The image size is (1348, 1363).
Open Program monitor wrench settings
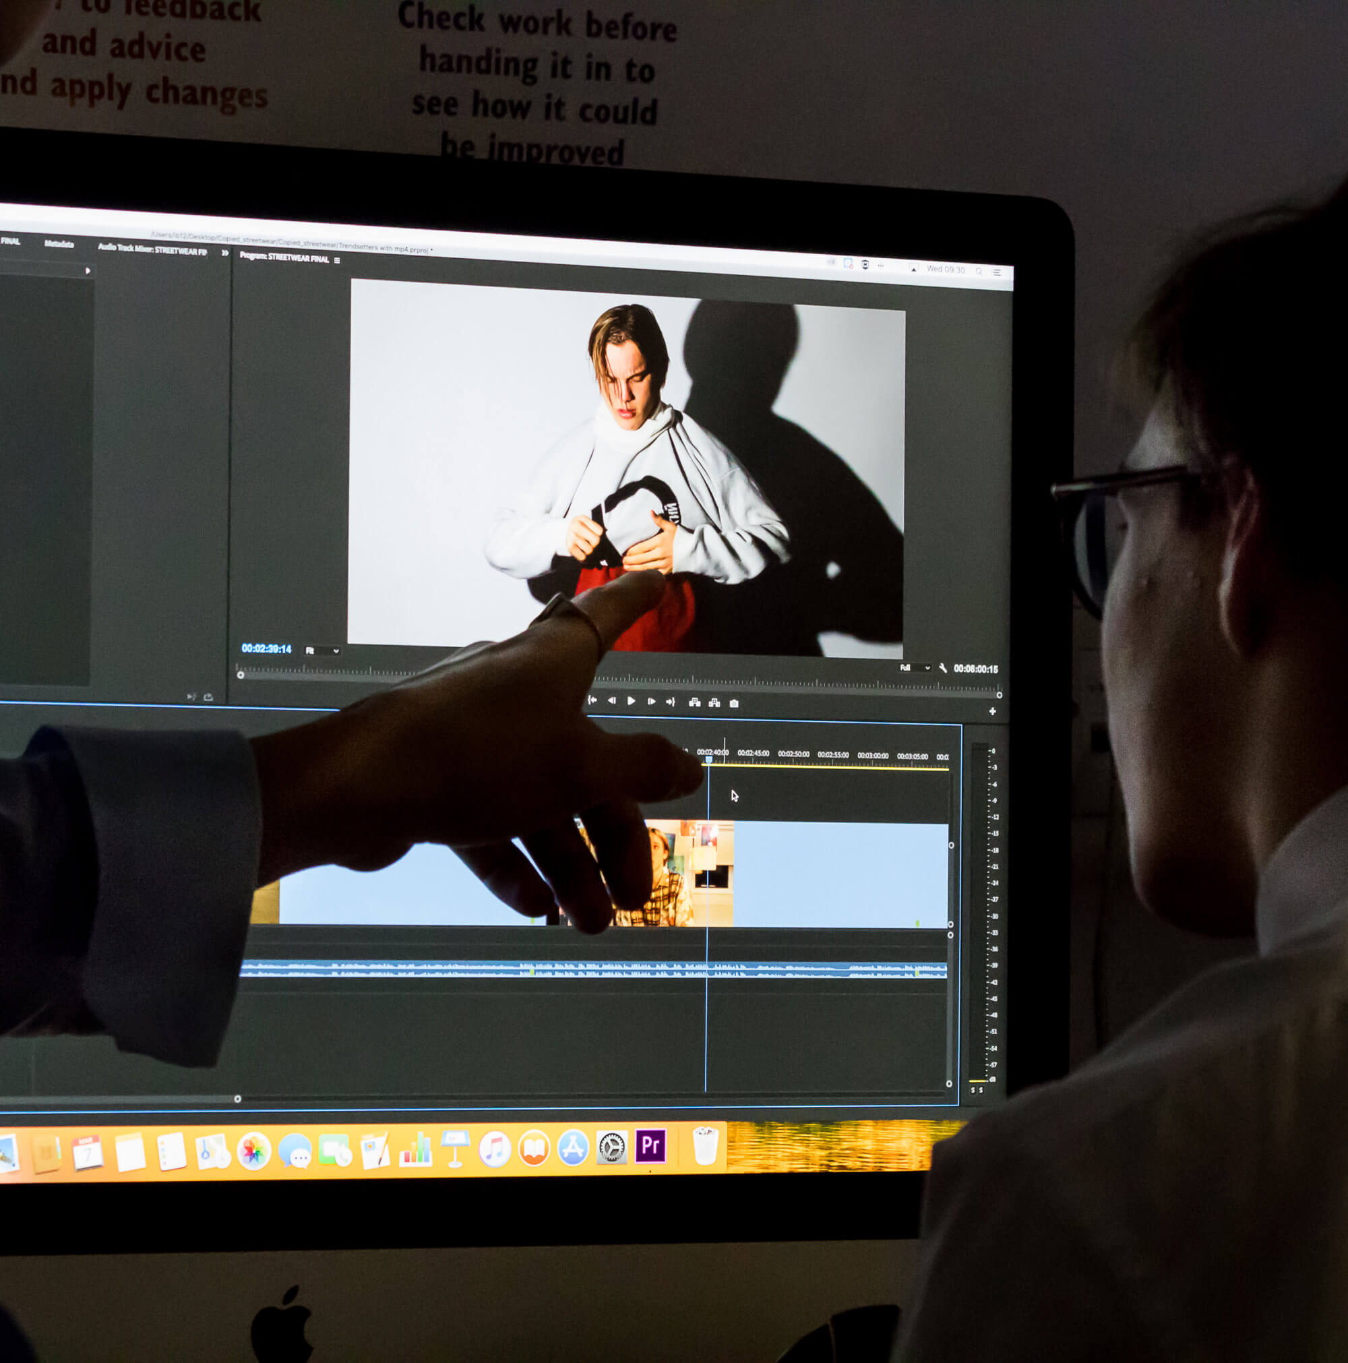point(943,667)
